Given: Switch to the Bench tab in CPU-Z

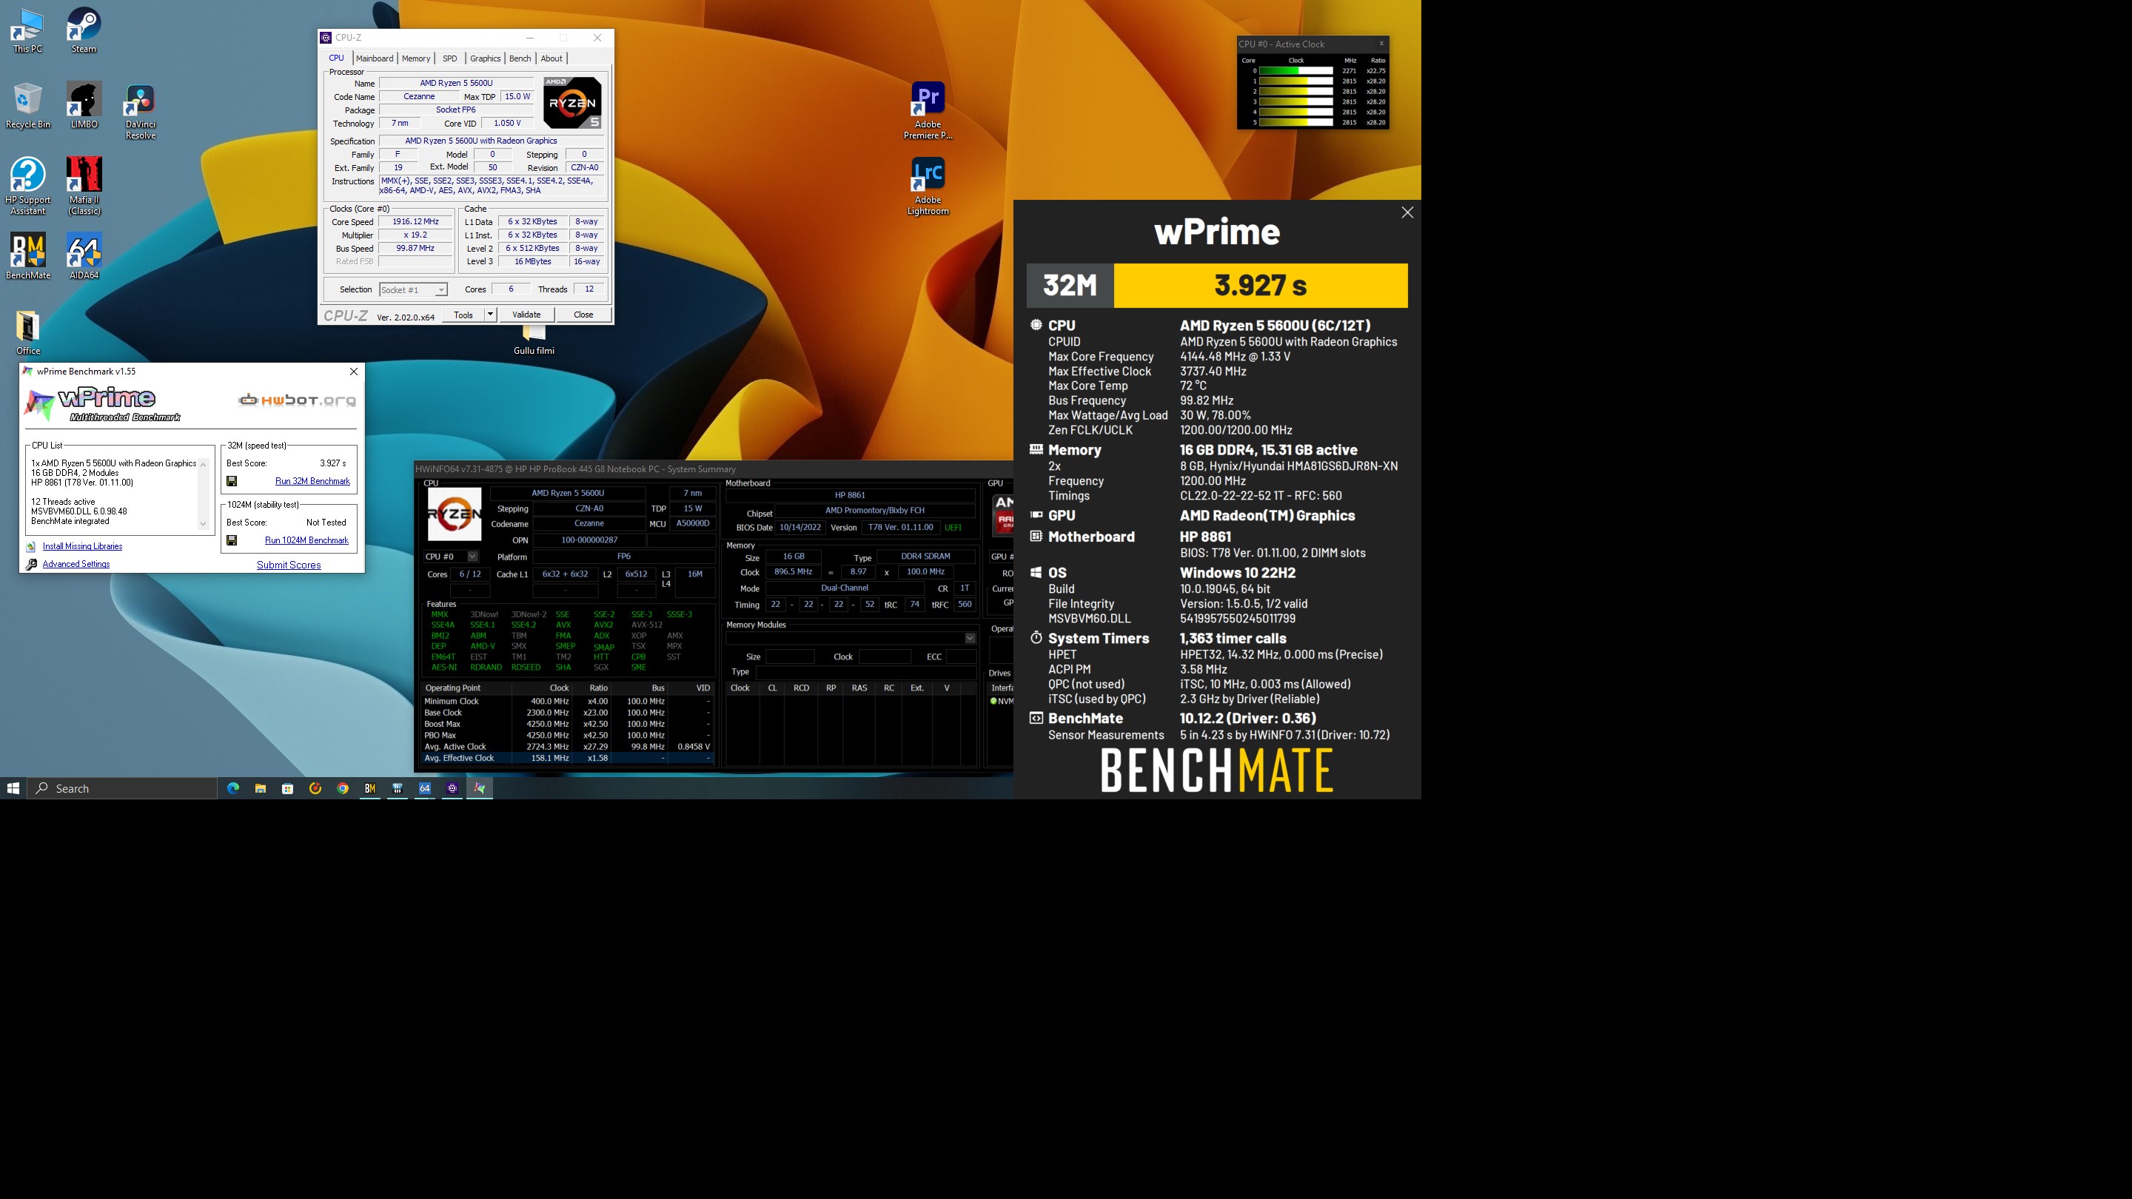Looking at the screenshot, I should point(520,58).
